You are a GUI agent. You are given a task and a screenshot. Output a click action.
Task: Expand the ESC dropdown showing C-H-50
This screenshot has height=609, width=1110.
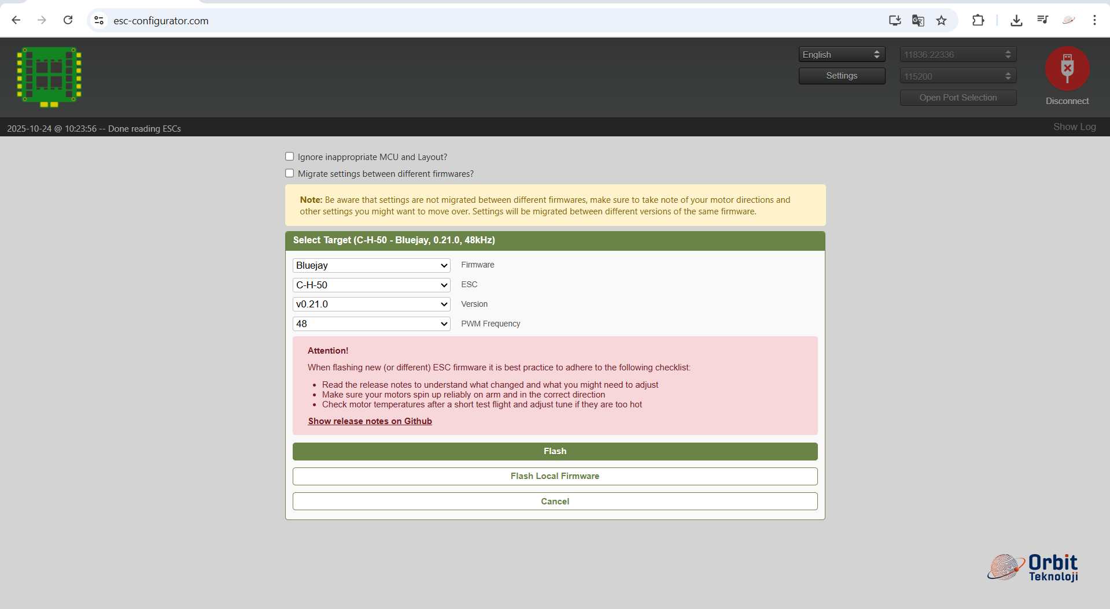pos(371,285)
